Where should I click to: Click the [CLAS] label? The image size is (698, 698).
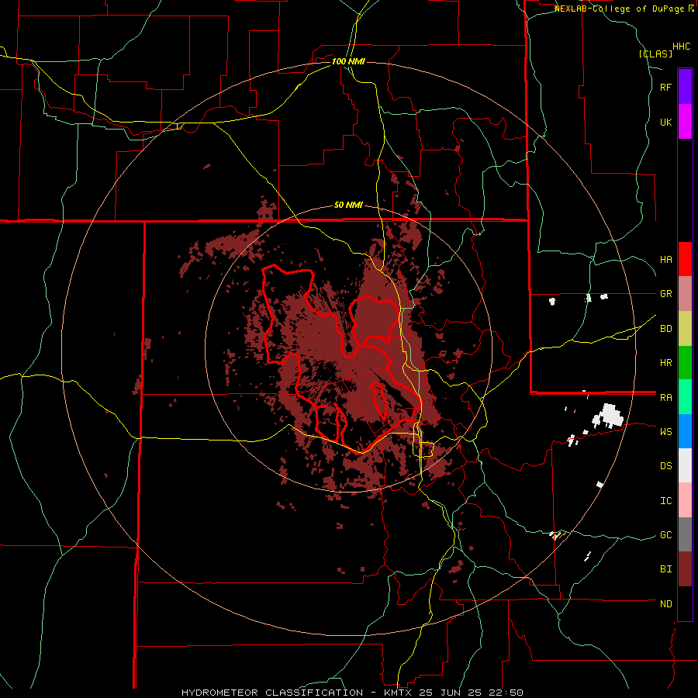tap(655, 54)
